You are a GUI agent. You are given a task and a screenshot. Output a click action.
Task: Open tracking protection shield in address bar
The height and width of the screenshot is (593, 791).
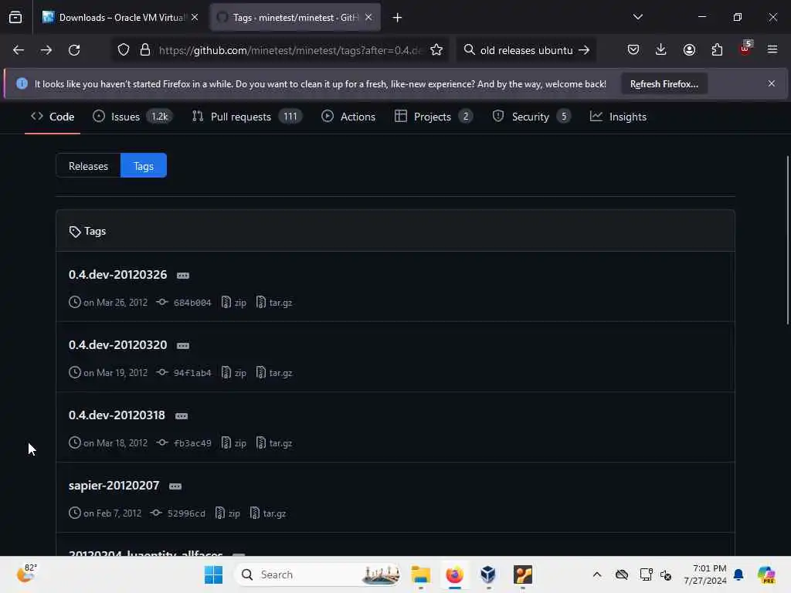point(124,50)
